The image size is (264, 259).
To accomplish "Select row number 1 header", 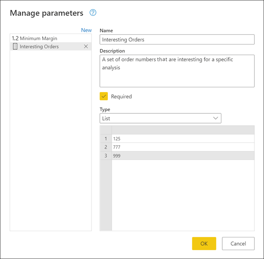I will pos(106,139).
